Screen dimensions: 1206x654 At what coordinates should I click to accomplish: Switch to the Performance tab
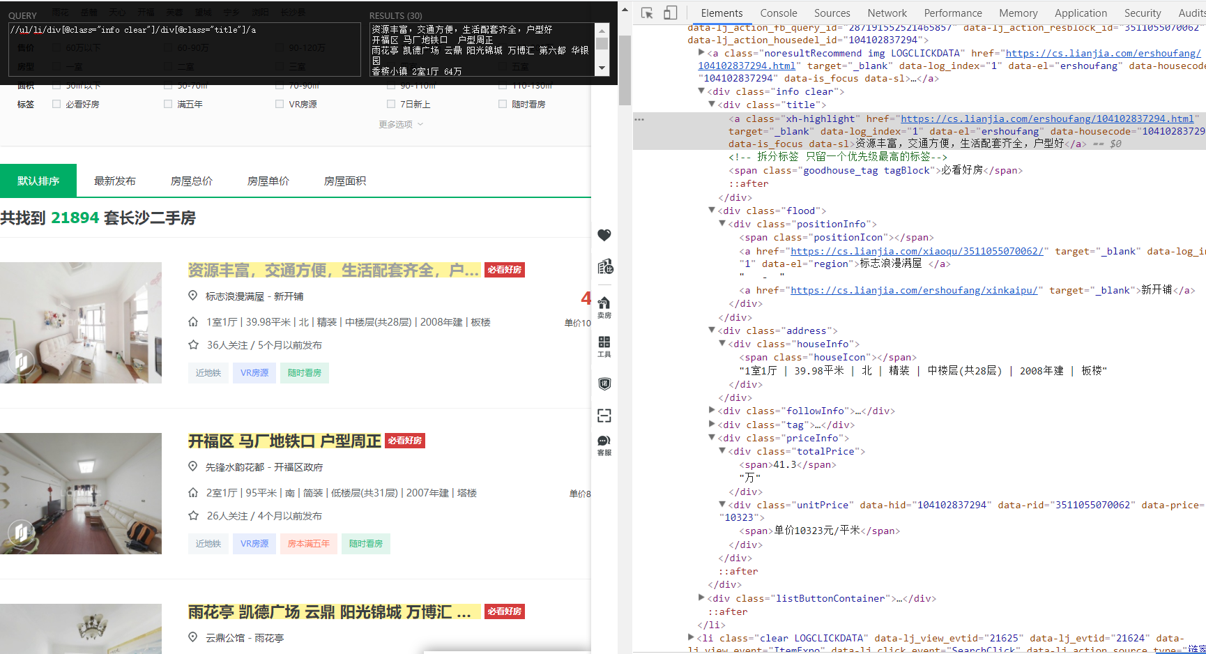pos(953,13)
